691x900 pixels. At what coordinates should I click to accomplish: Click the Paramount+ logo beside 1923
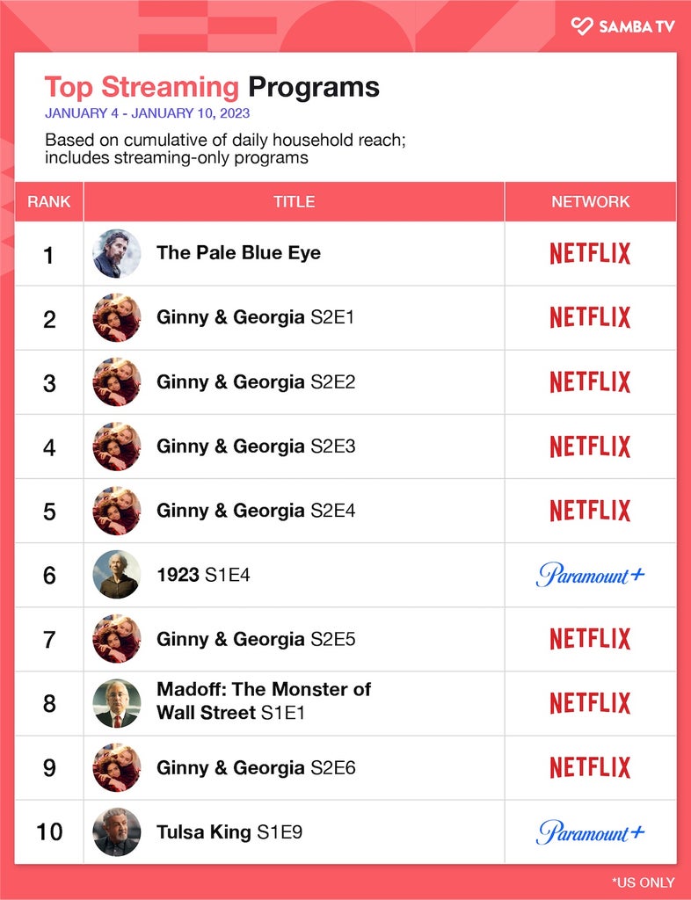point(590,575)
